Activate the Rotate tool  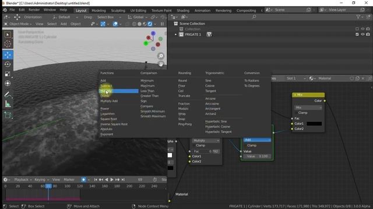[x=8, y=64]
